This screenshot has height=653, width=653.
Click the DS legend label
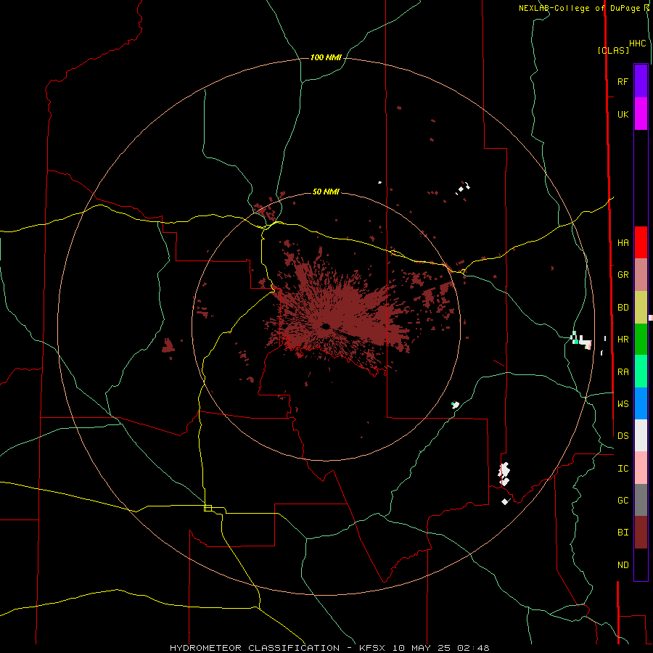[623, 435]
